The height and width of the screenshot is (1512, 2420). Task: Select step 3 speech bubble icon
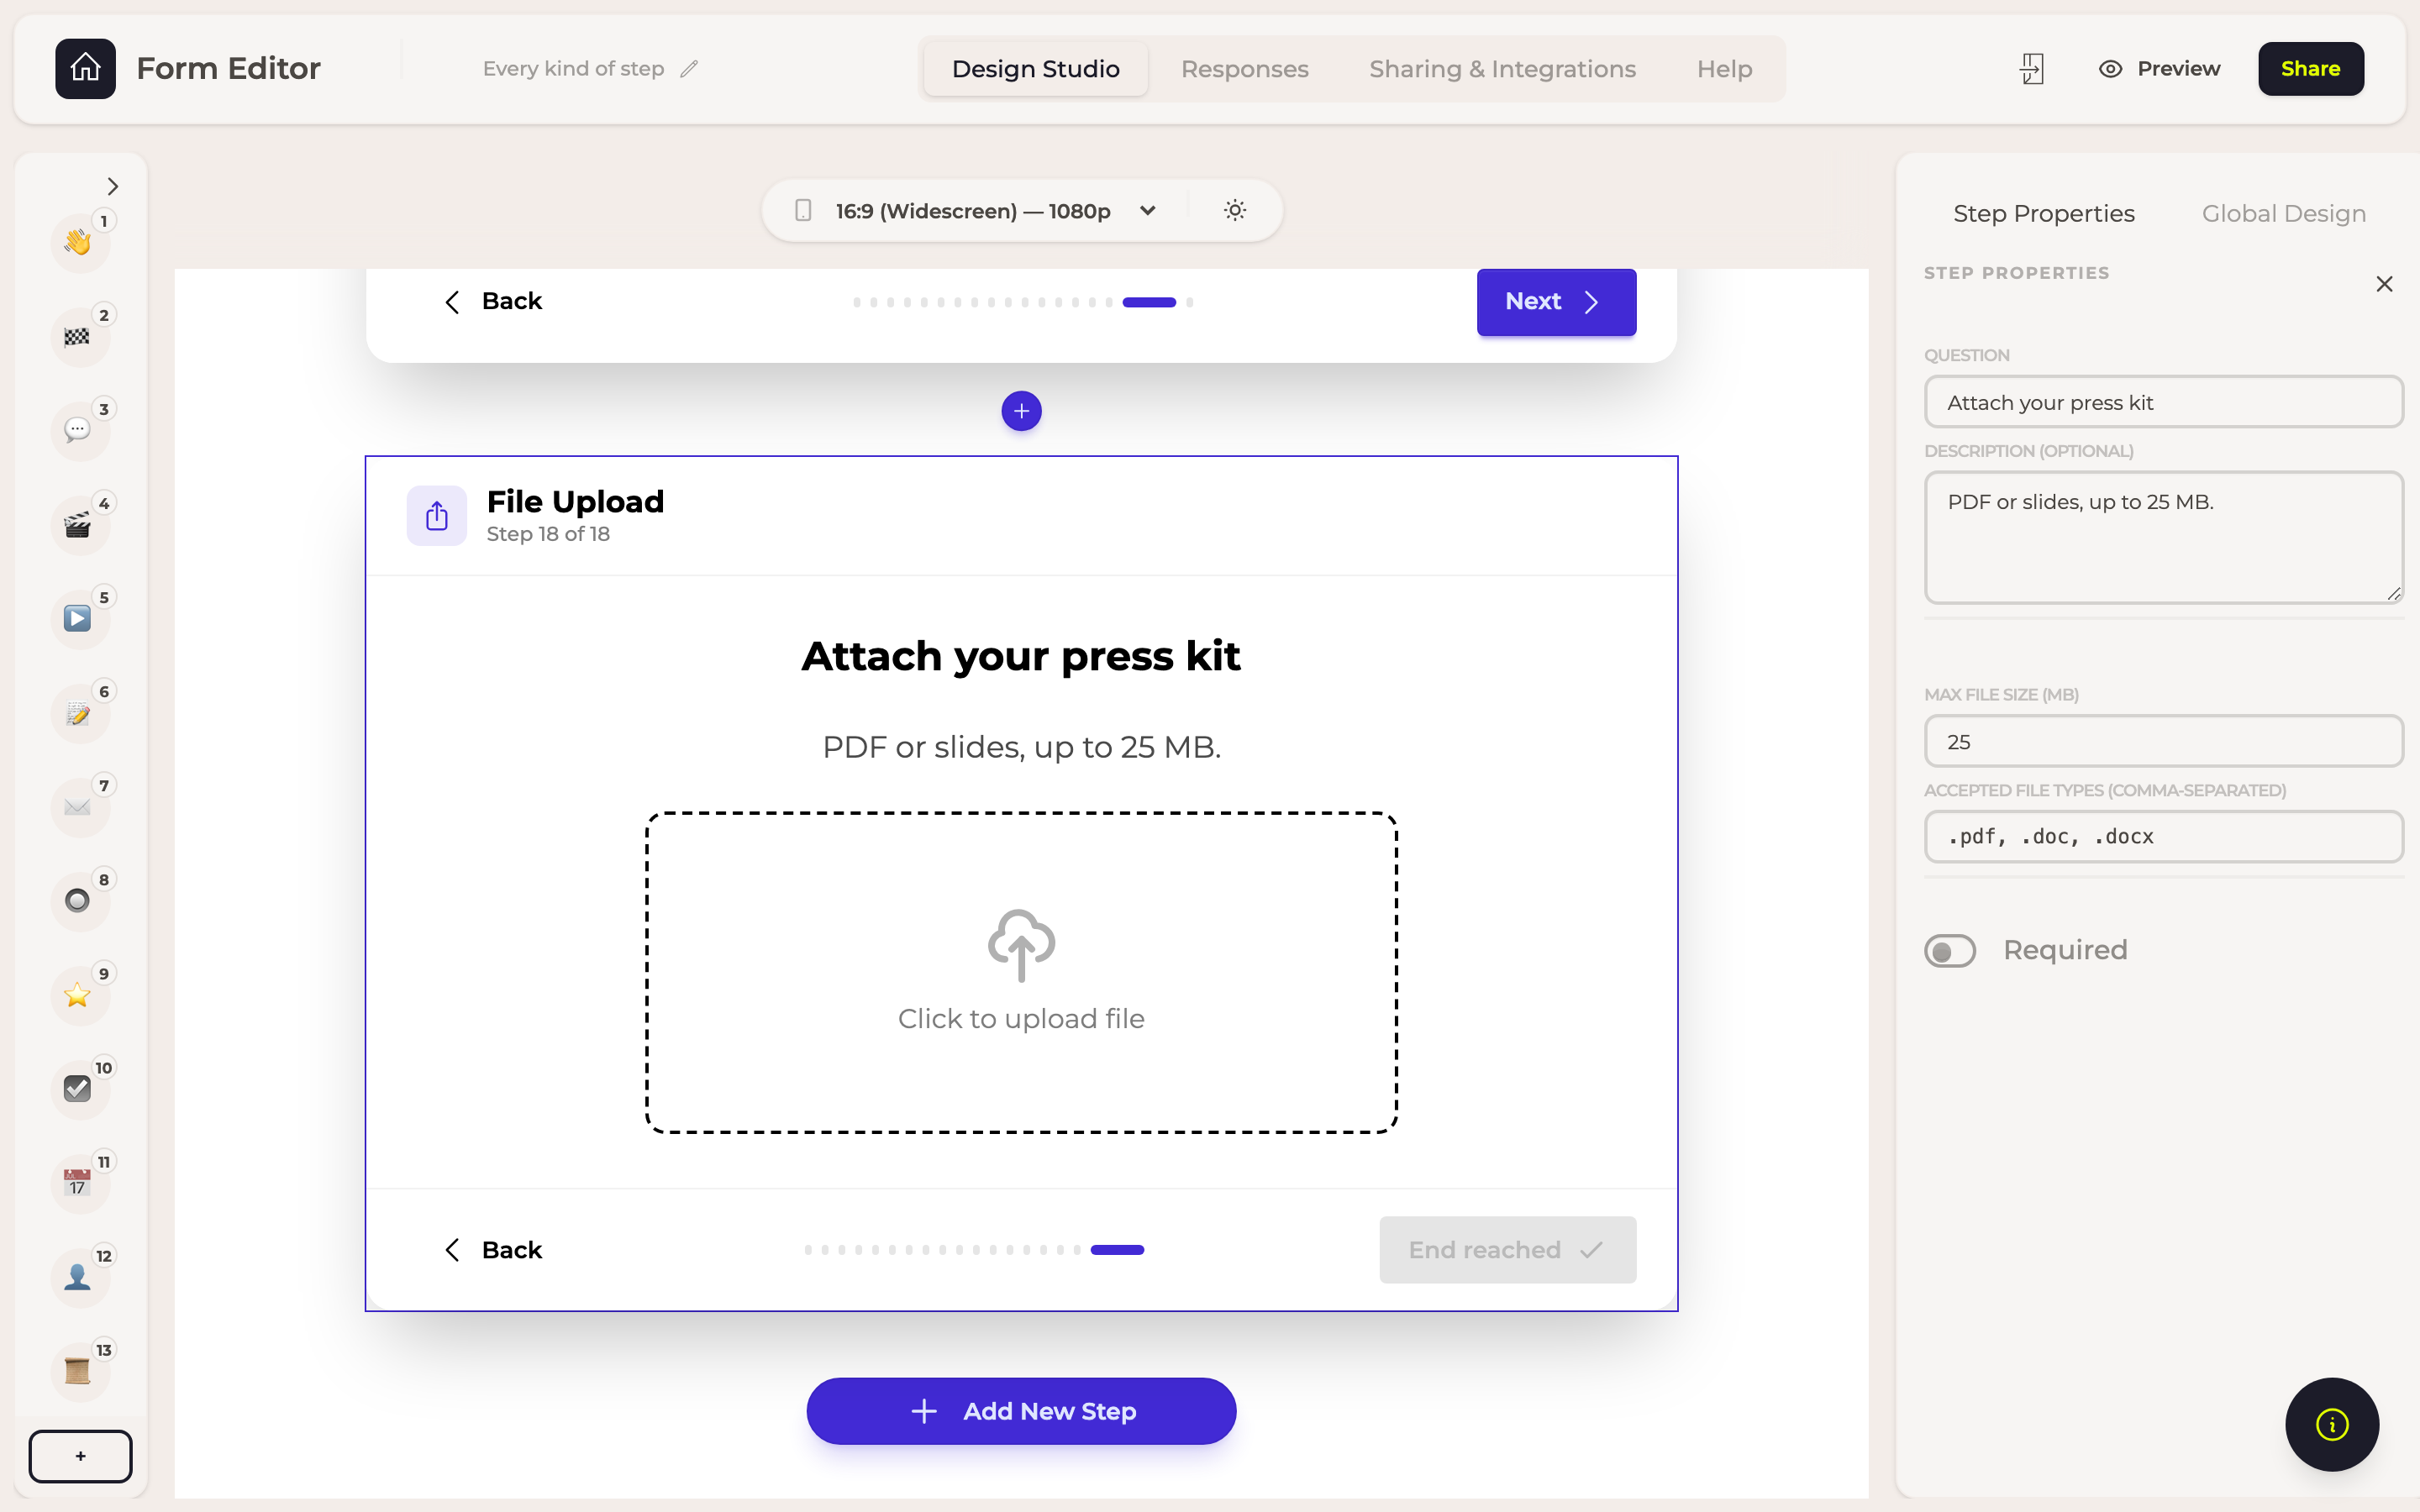coord(78,430)
